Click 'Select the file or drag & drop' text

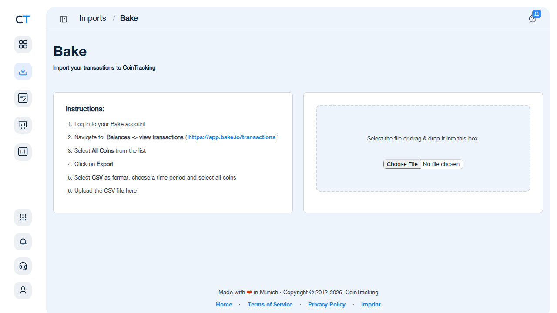coord(423,139)
